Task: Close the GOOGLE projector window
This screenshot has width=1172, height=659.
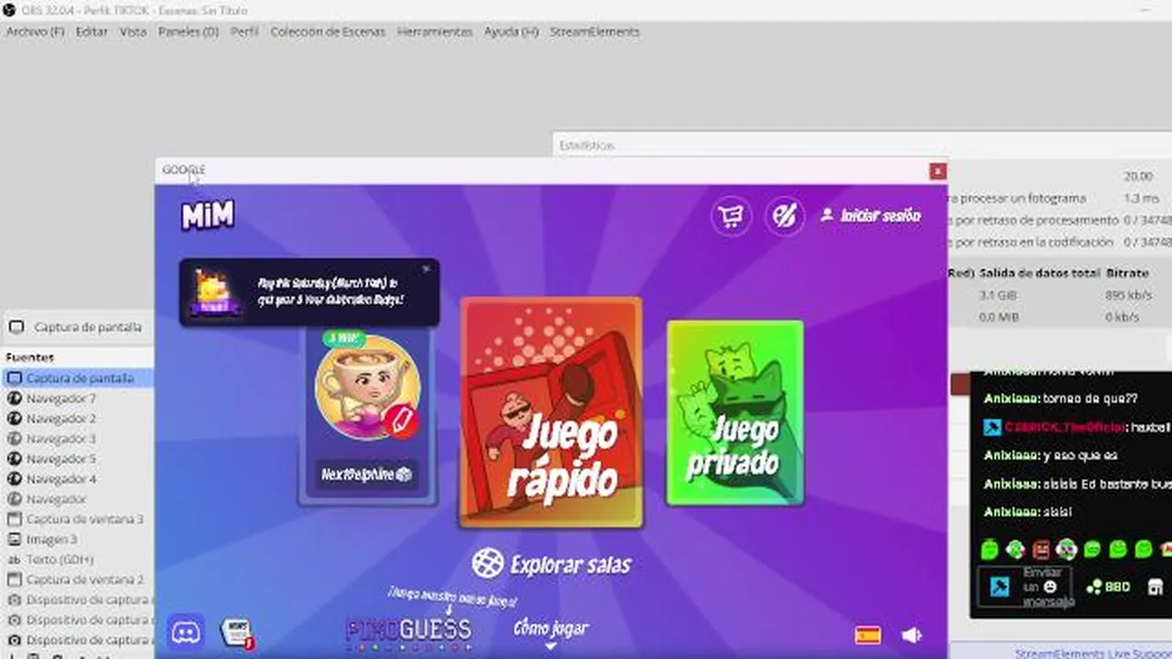Action: pos(938,171)
